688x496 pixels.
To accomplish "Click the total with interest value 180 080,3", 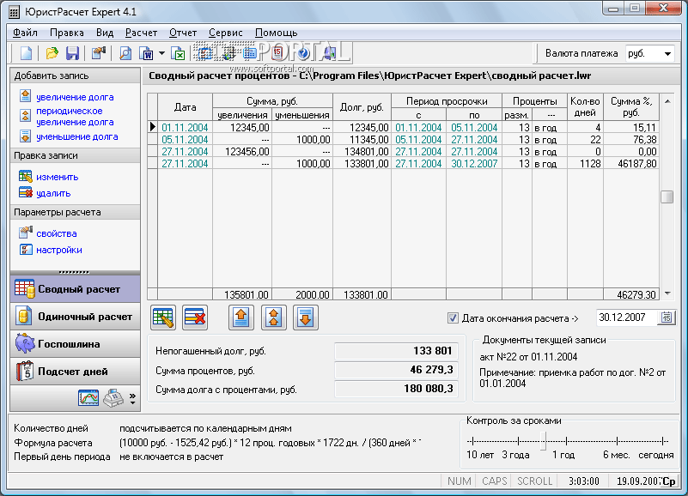I will coord(396,389).
